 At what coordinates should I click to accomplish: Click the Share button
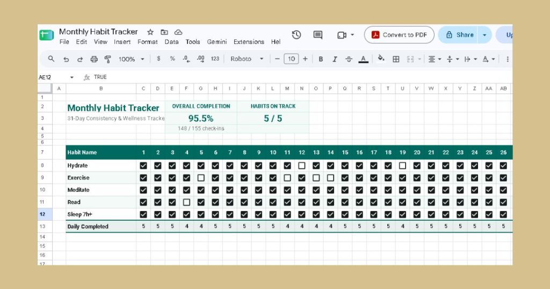click(x=458, y=35)
